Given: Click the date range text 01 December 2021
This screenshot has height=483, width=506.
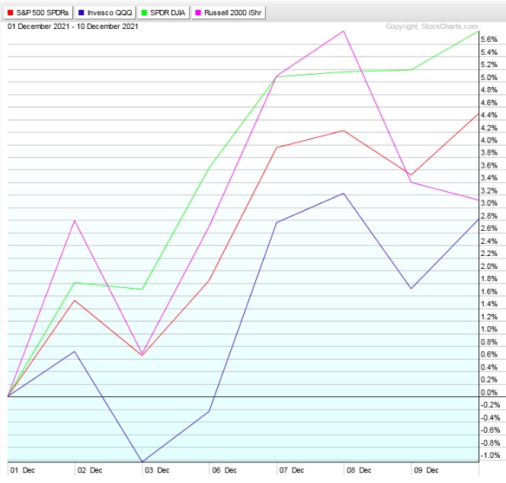Looking at the screenshot, I should click(38, 27).
